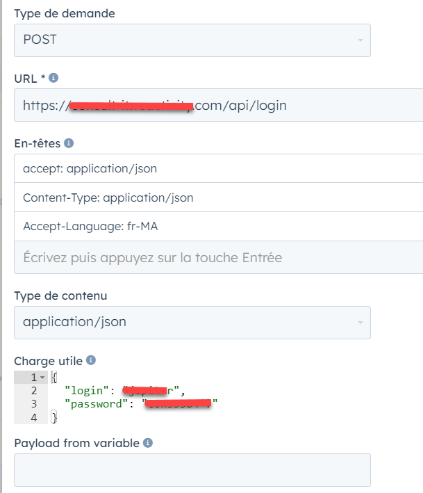
Task: Click the info icon next to URL
Action: coord(53,78)
